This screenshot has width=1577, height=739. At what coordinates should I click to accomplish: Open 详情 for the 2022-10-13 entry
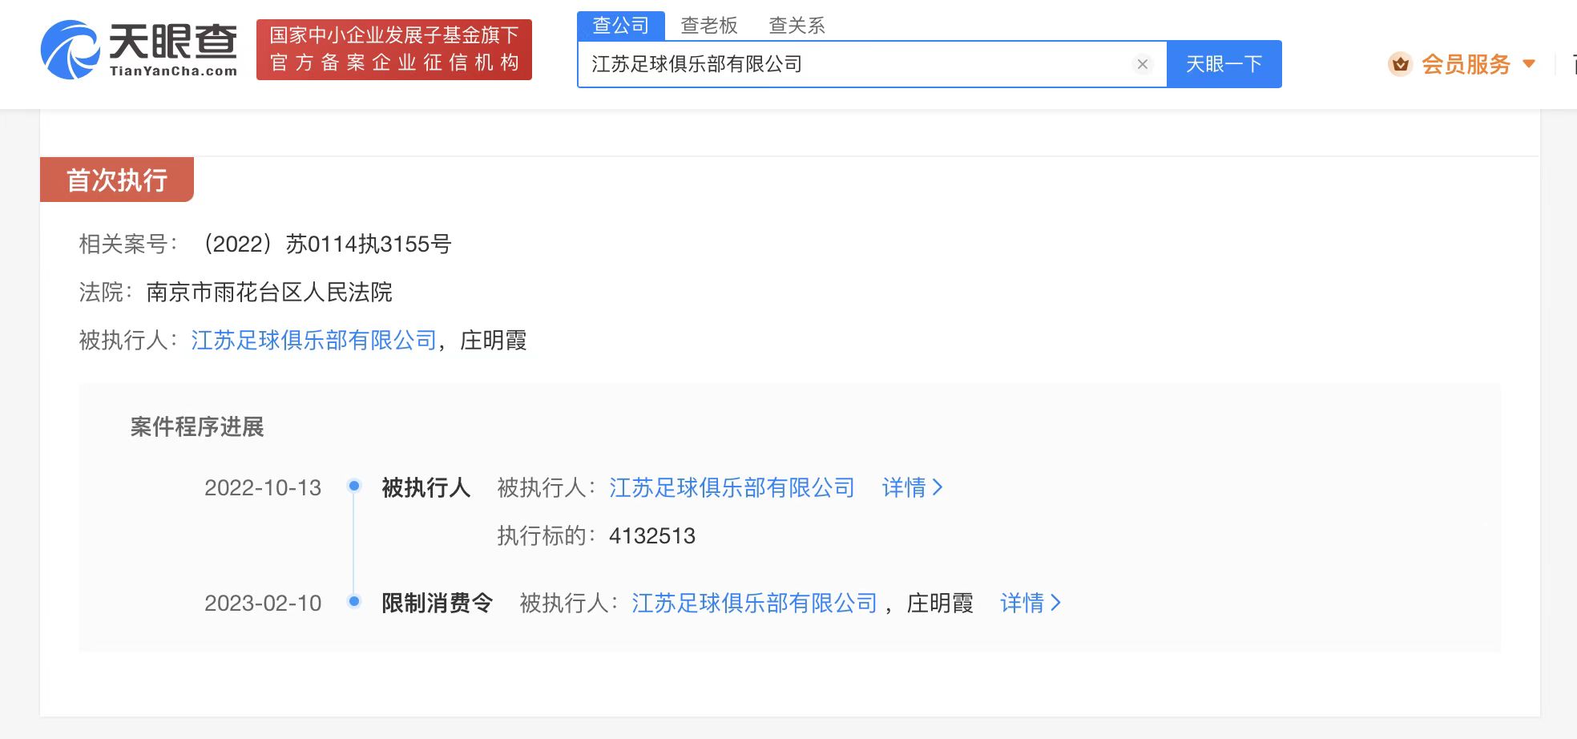point(912,487)
